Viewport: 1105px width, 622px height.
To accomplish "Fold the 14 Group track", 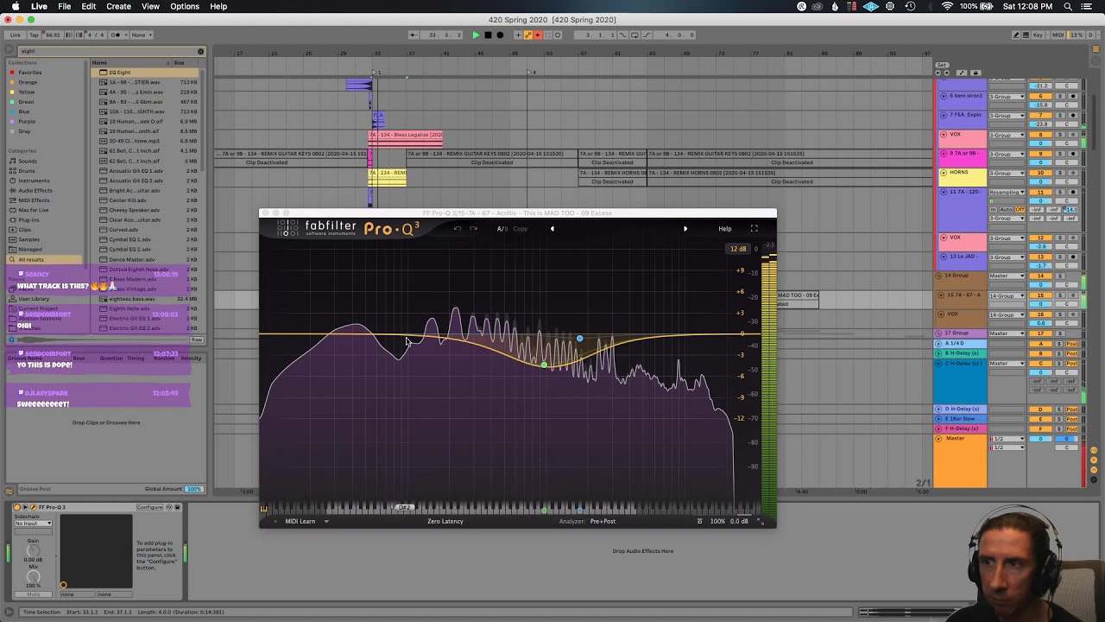I will coord(939,276).
